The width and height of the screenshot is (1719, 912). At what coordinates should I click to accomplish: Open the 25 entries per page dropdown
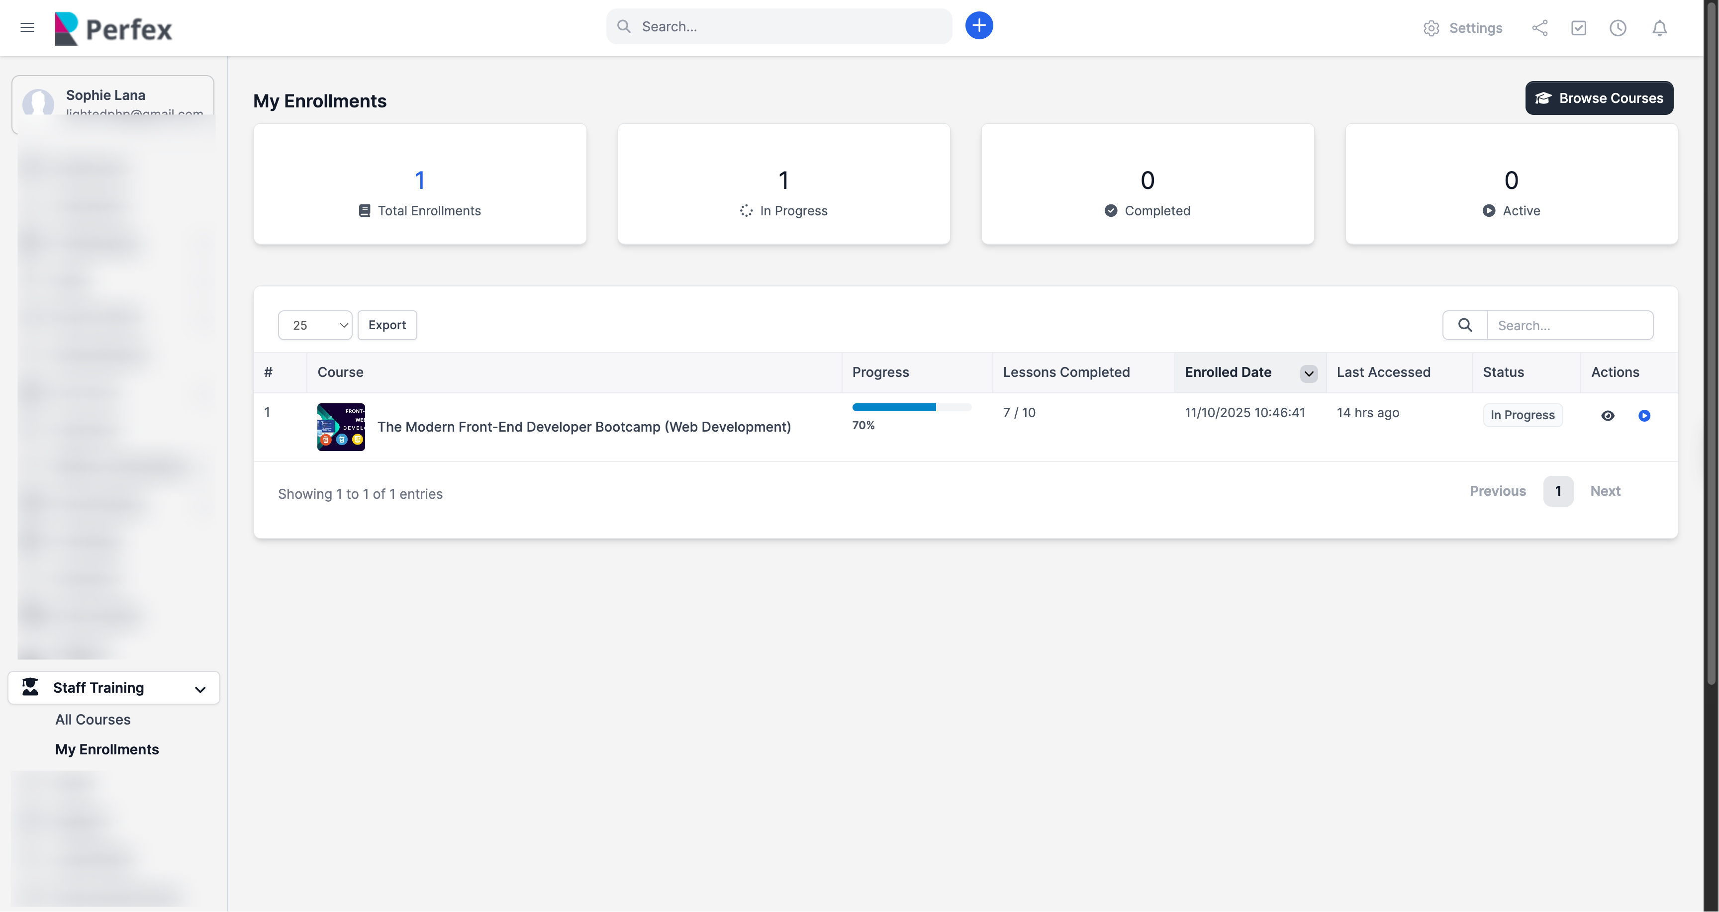tap(315, 325)
